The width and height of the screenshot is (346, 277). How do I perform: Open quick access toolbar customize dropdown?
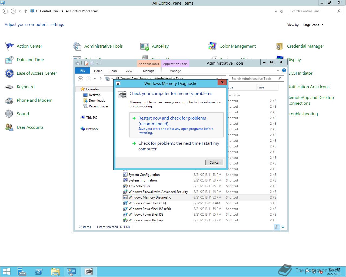click(x=97, y=63)
